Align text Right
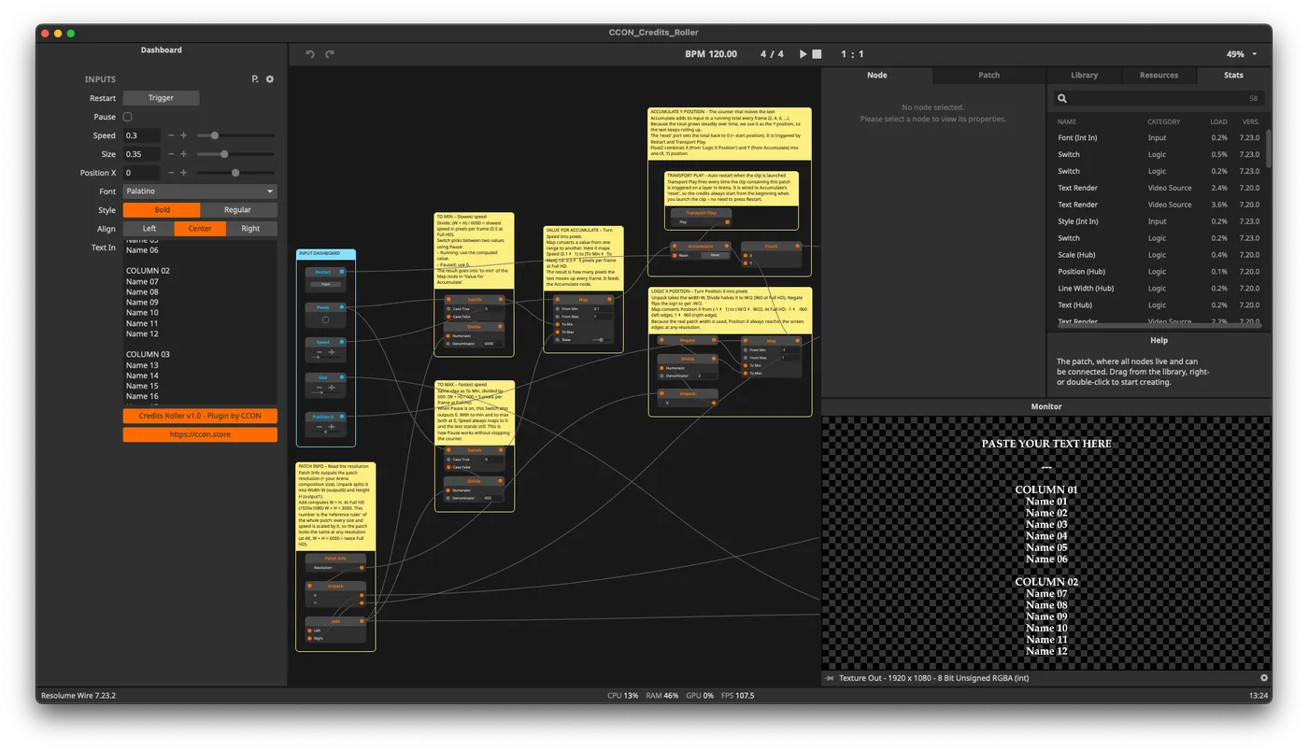1308x751 pixels. 251,229
